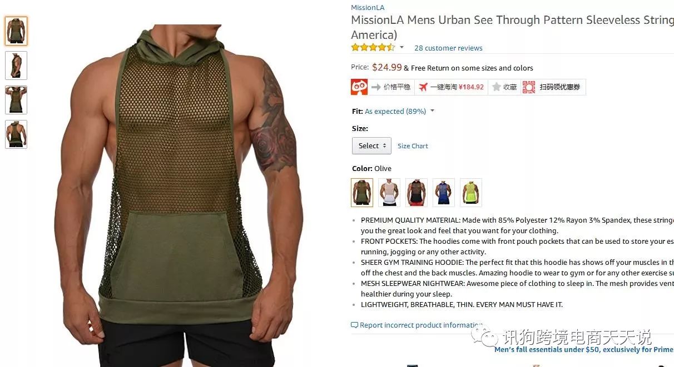
Task: Click the Report incorrect product information speech bubble icon
Action: click(x=354, y=325)
